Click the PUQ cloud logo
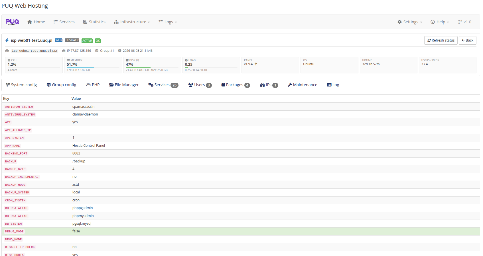 point(12,22)
